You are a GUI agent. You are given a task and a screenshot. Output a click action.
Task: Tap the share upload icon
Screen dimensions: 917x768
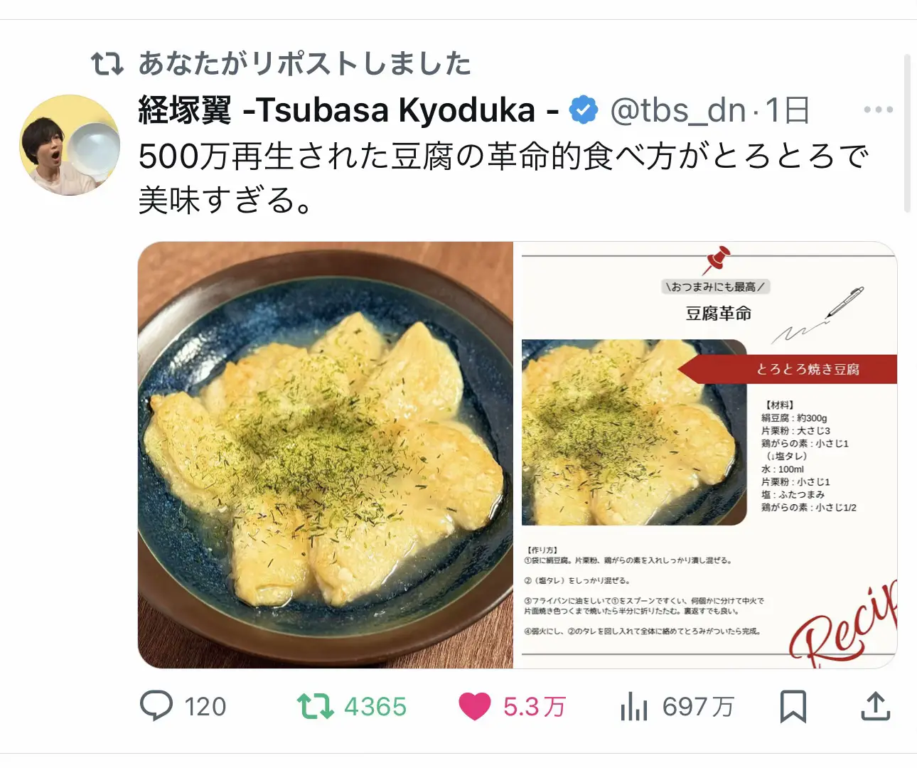tap(876, 706)
